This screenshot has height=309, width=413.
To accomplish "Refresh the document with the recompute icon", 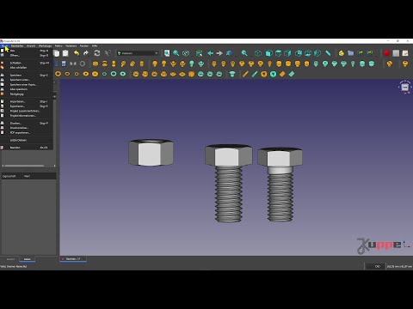I will (x=97, y=53).
